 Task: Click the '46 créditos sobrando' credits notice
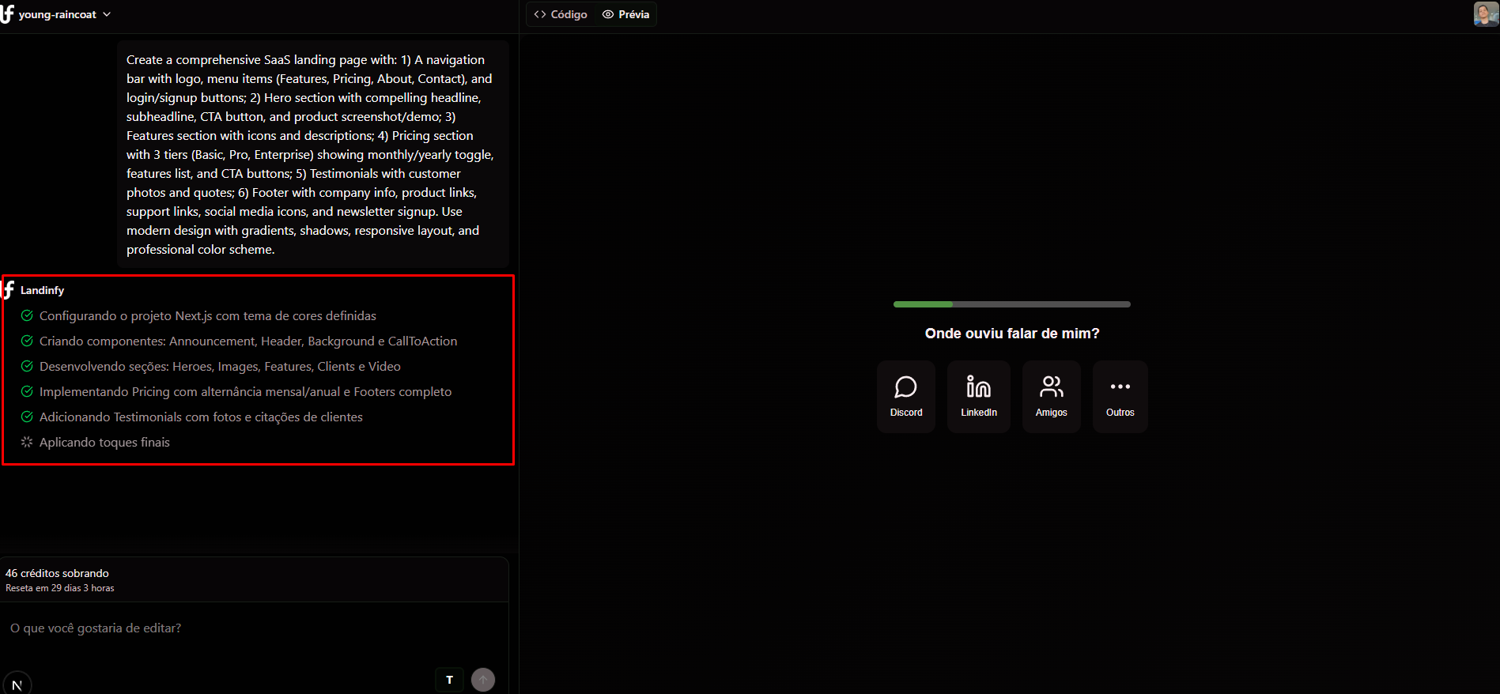pyautogui.click(x=57, y=573)
